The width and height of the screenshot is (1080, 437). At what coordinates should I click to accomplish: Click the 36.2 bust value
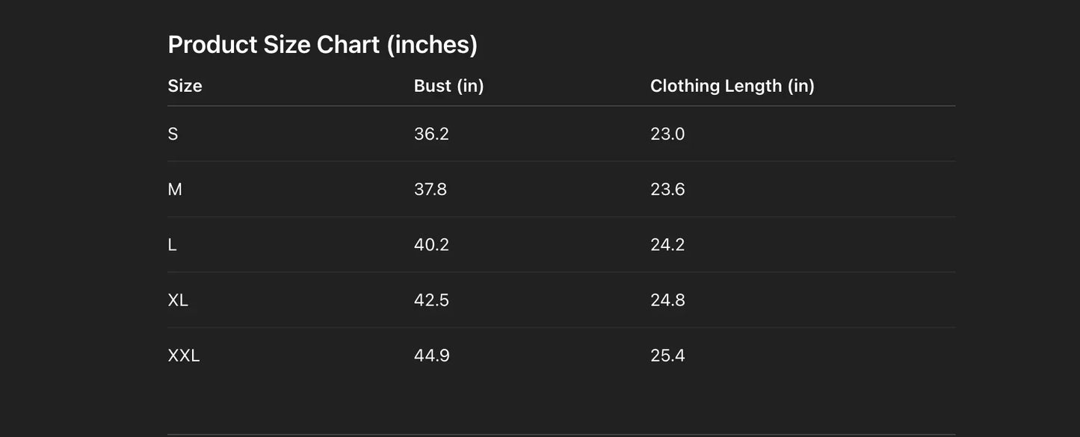tap(431, 134)
